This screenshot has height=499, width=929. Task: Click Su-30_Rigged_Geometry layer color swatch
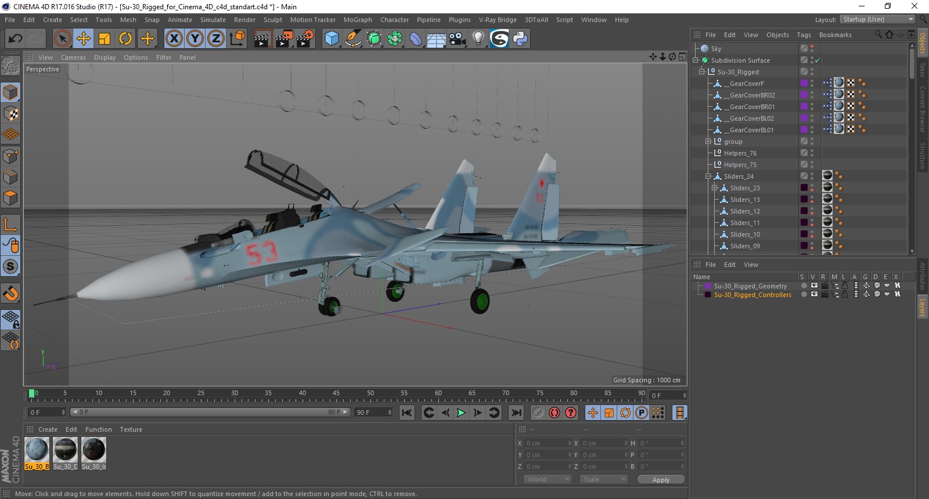(708, 285)
